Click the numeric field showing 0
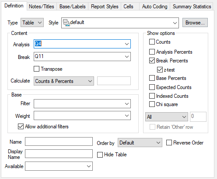Screen dimensions: 217x179 198,117
